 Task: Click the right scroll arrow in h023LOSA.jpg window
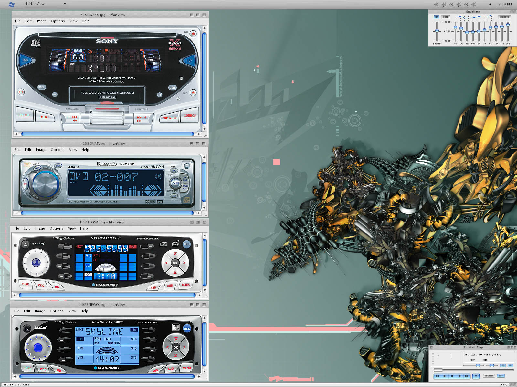(199, 295)
